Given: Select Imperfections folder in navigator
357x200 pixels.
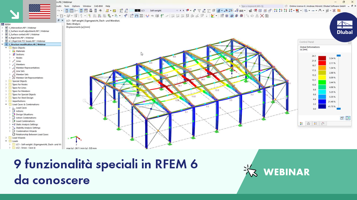Looking at the screenshot, I should pyautogui.click(x=19, y=101).
